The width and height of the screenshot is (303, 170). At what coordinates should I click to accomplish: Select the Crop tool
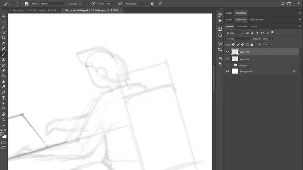point(3,38)
